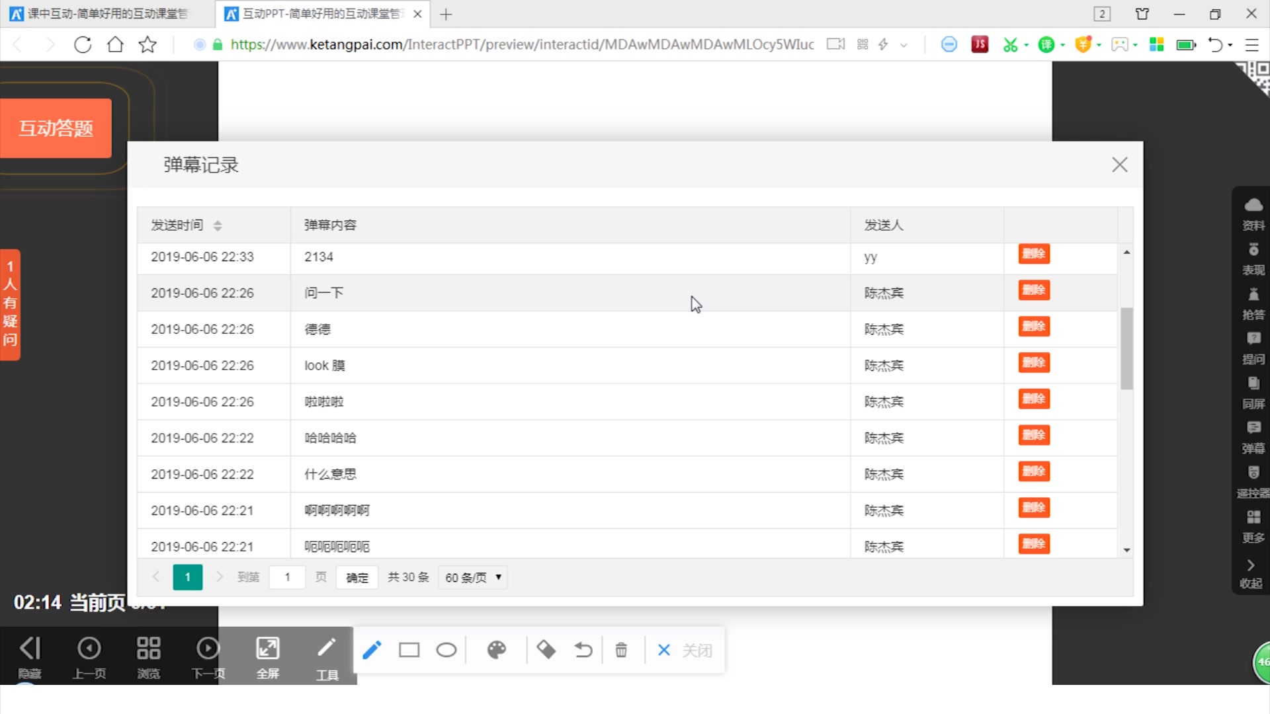Open the 资料 materials panel
Image resolution: width=1270 pixels, height=714 pixels.
point(1253,215)
